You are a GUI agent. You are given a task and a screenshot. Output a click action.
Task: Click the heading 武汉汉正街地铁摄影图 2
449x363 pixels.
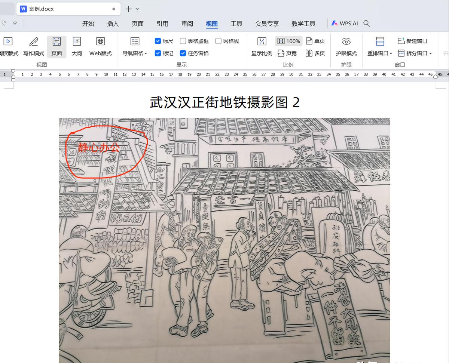point(224,102)
